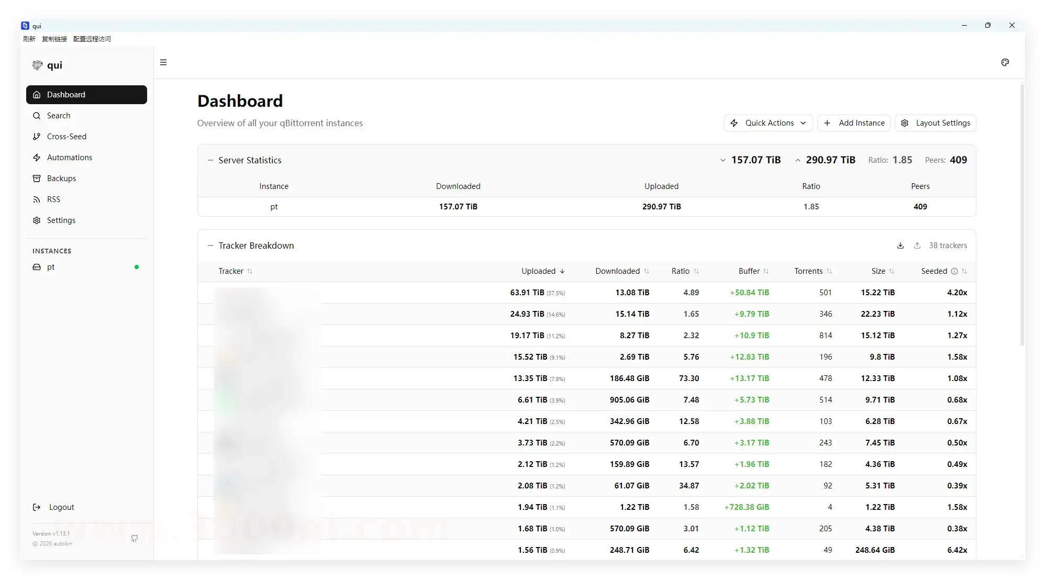Toggle the sidebar hamburger icon

point(163,63)
